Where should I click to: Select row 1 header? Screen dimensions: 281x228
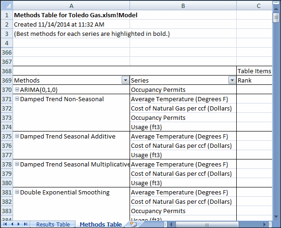(x=7, y=15)
